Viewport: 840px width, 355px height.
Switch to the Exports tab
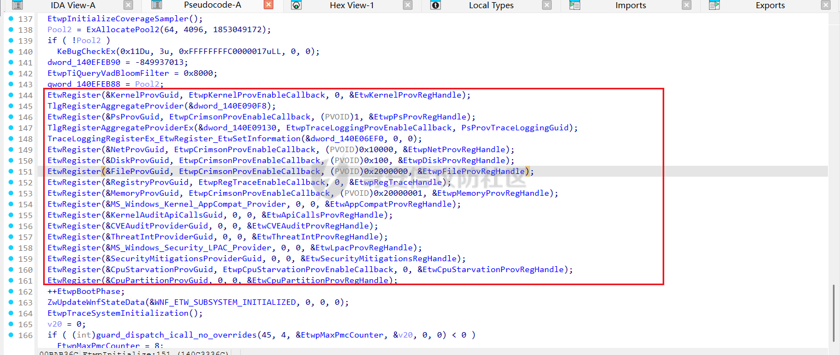click(770, 5)
